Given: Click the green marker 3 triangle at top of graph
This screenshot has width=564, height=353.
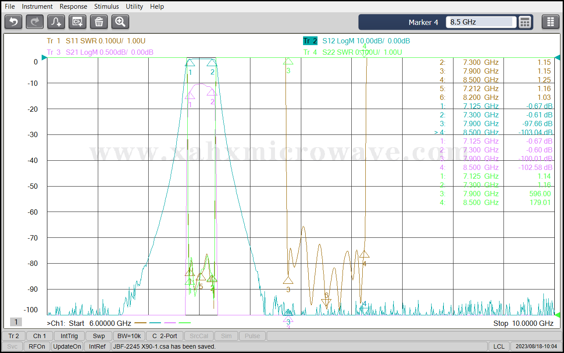Looking at the screenshot, I should coord(288,61).
